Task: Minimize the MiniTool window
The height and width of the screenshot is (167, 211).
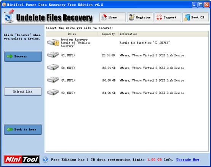Action: tap(194, 5)
